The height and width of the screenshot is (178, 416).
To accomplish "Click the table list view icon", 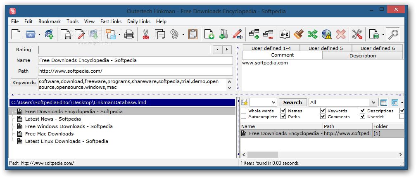I will pyautogui.click(x=384, y=102).
